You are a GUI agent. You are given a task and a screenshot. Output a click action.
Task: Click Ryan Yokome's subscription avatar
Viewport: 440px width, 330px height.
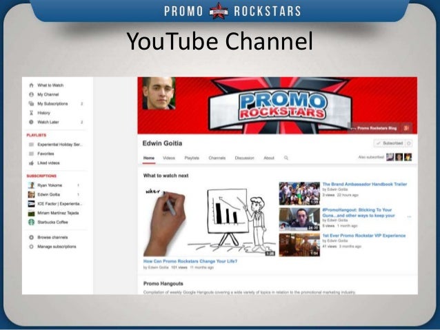[x=31, y=185]
